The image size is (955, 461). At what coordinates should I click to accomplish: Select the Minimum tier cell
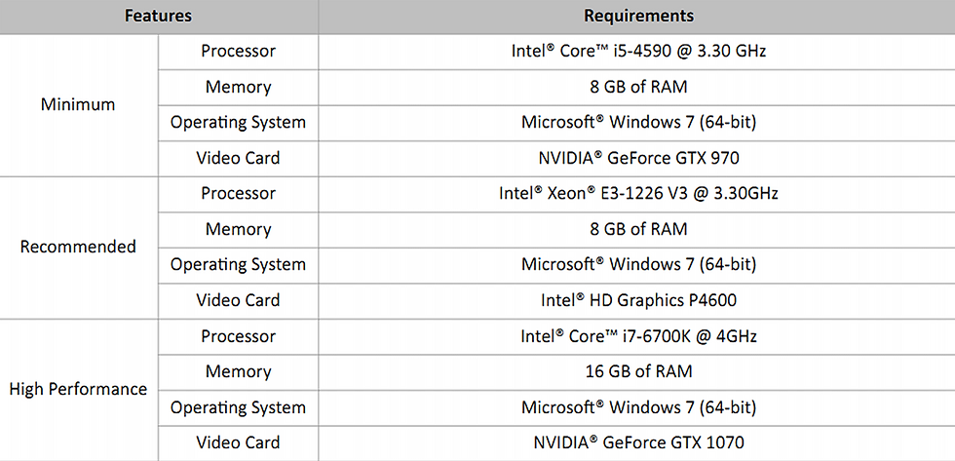click(x=79, y=104)
